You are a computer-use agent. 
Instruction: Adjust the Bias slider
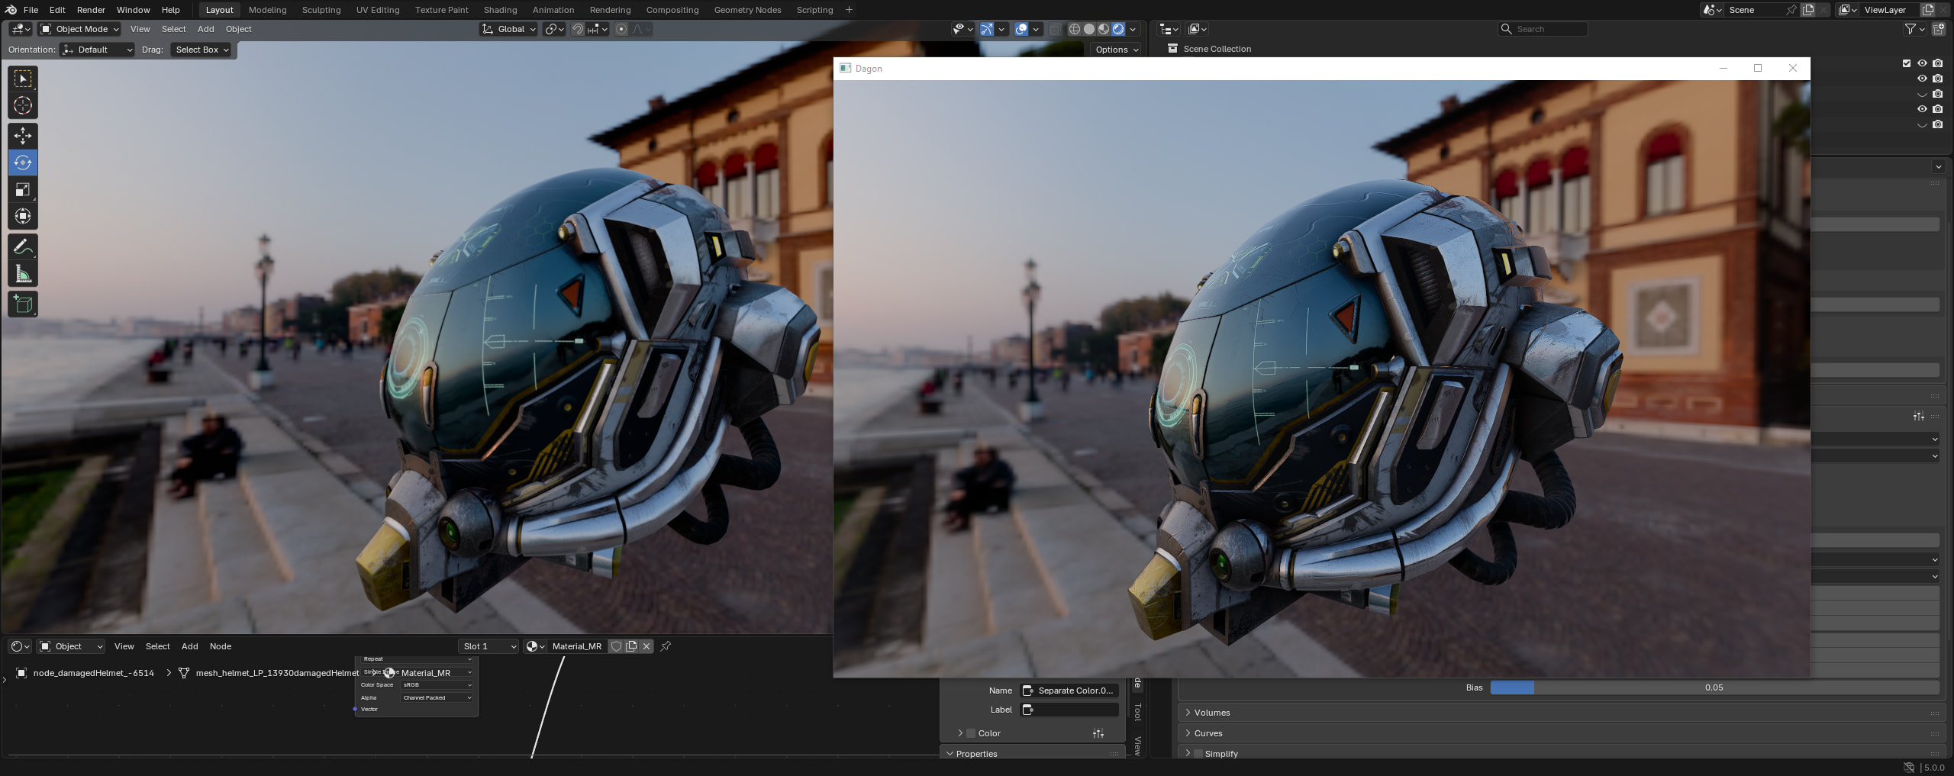(x=1714, y=687)
